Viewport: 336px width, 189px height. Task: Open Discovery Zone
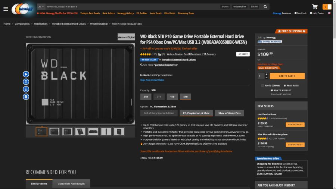click(186, 13)
